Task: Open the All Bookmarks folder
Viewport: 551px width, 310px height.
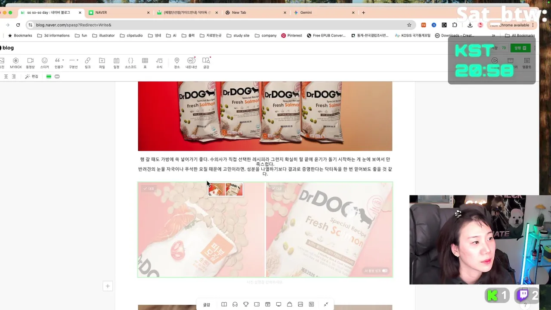Action: pos(520,36)
